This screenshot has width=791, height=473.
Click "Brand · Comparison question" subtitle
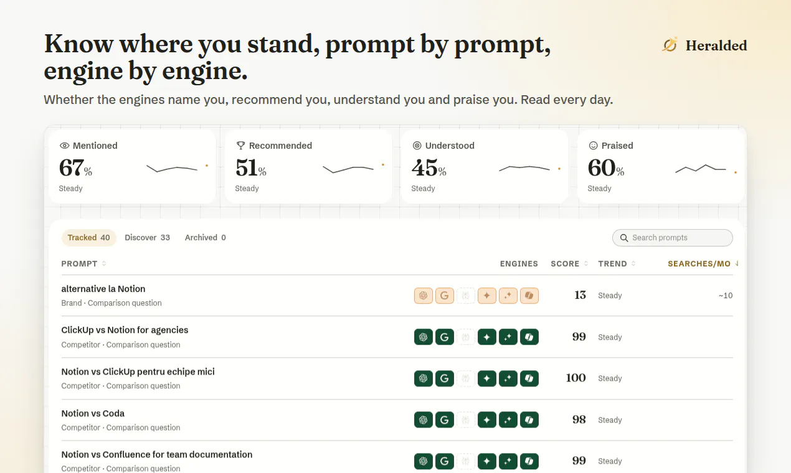click(111, 303)
